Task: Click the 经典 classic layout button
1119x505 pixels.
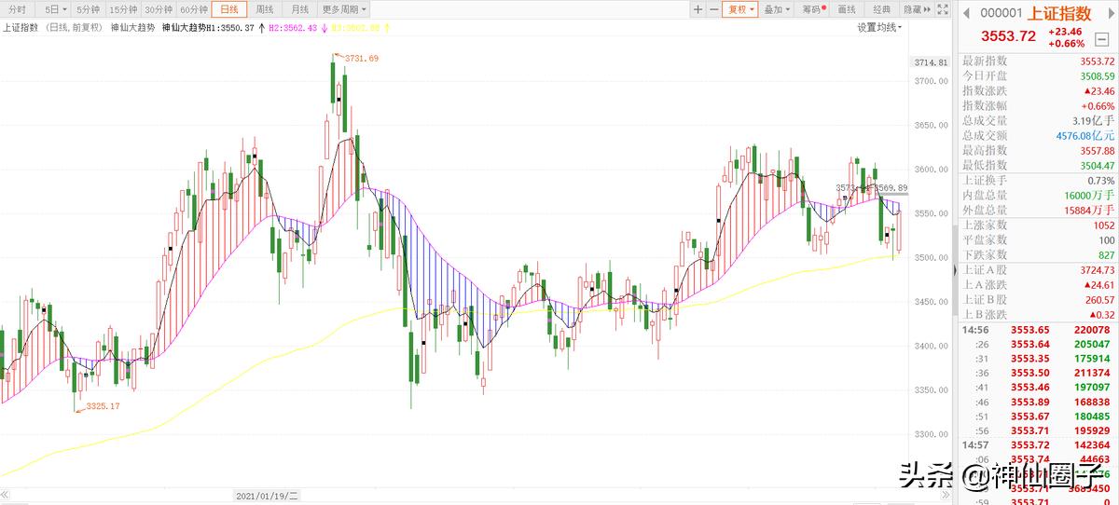Action: [x=881, y=9]
